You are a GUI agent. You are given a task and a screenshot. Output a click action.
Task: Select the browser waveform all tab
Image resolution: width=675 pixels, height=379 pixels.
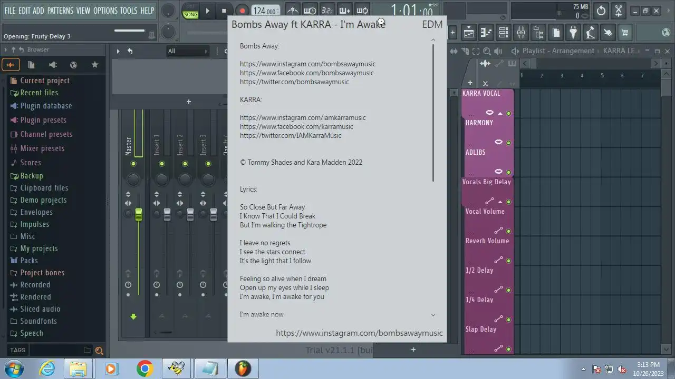point(11,65)
